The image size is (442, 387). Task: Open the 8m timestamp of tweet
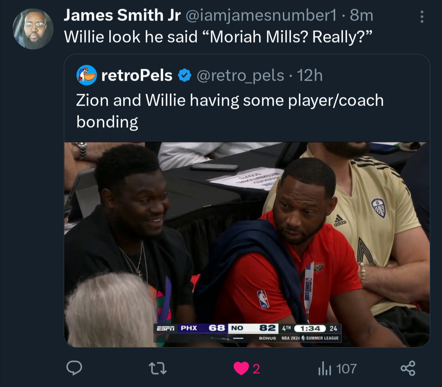coord(361,15)
